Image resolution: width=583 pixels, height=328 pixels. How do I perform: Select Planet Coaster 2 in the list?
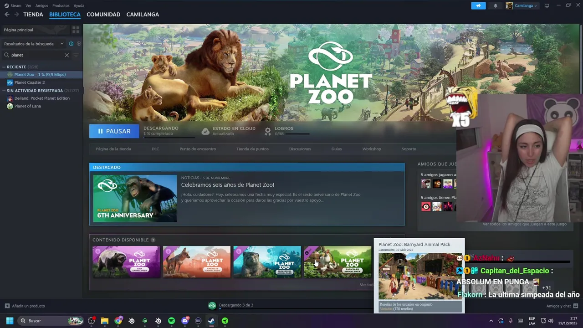[x=41, y=82]
